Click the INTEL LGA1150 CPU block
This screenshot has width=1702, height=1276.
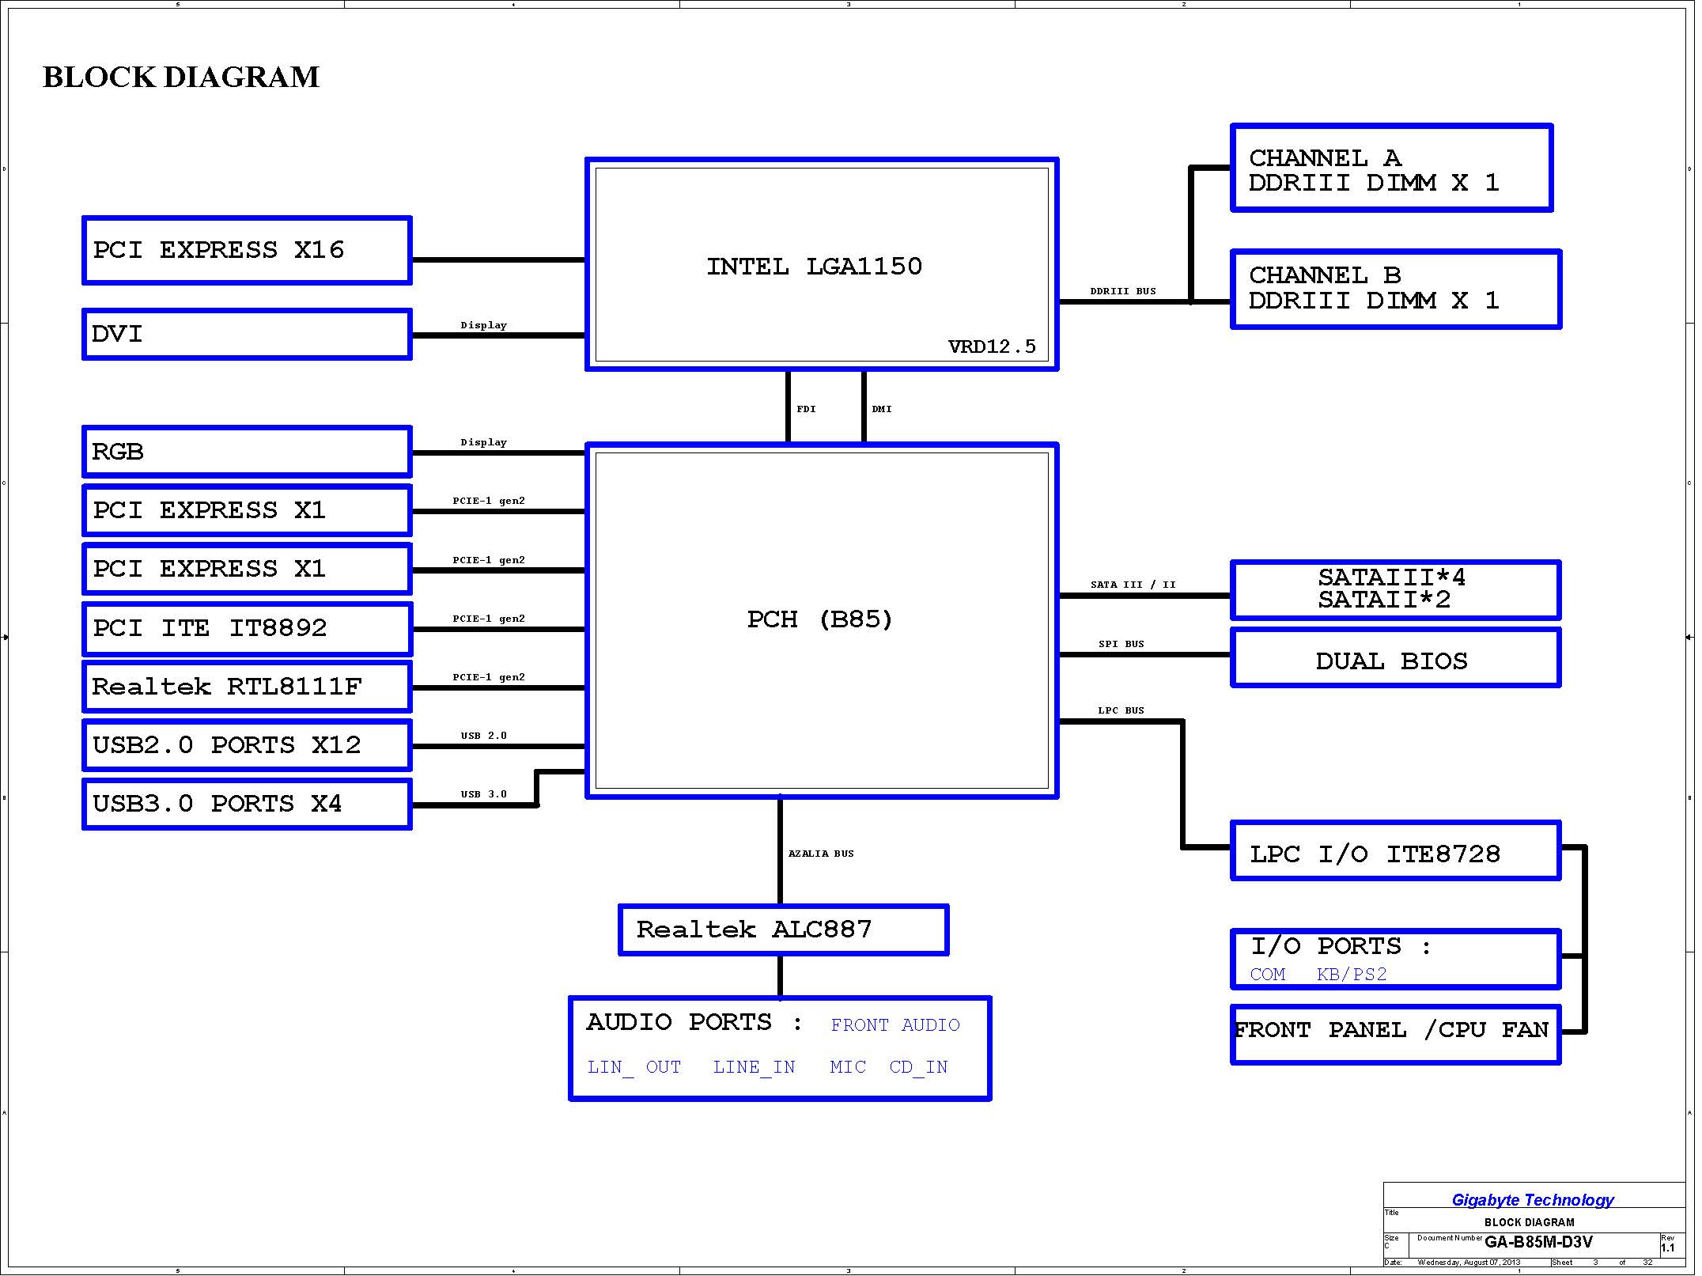click(821, 265)
